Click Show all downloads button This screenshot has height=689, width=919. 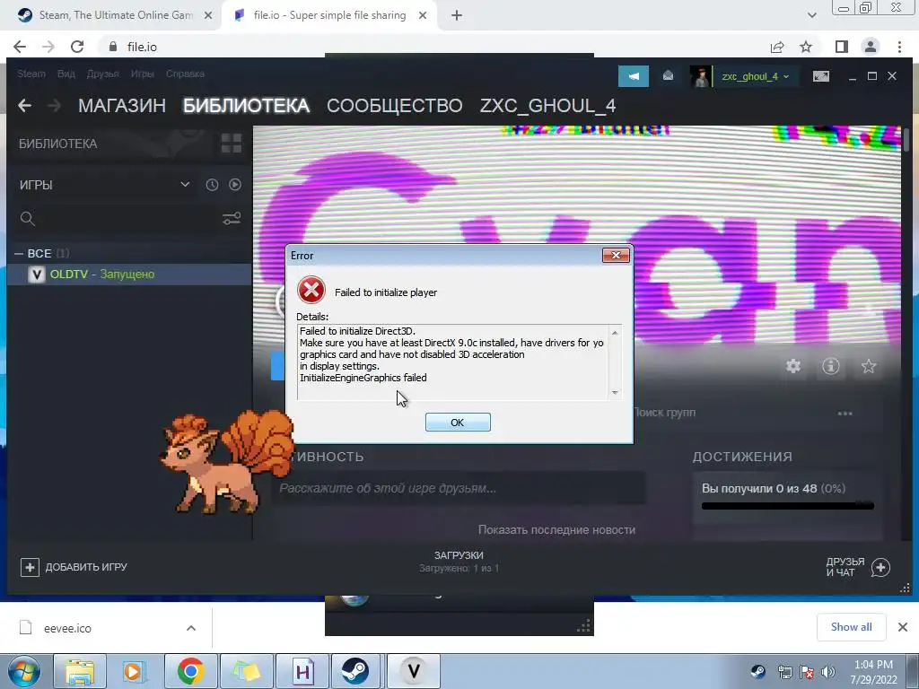click(x=851, y=627)
